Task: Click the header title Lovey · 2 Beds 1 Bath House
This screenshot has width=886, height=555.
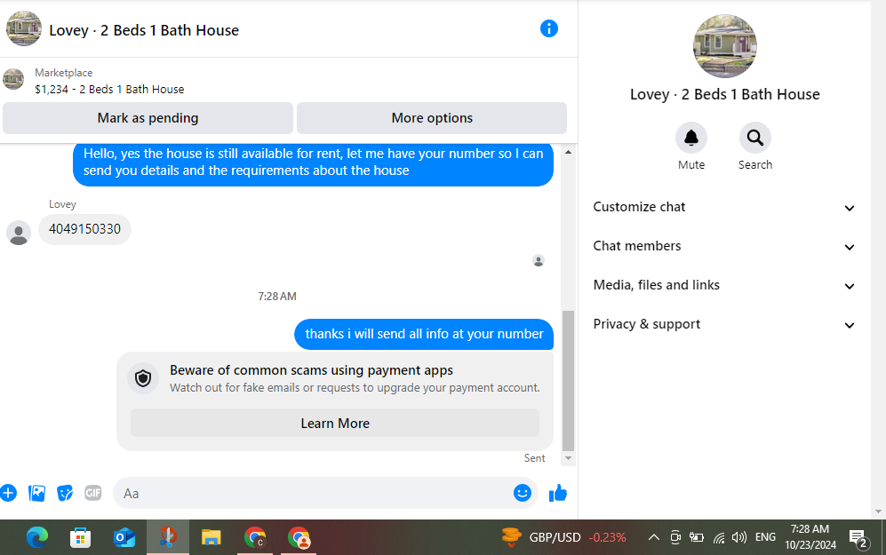Action: 144,30
